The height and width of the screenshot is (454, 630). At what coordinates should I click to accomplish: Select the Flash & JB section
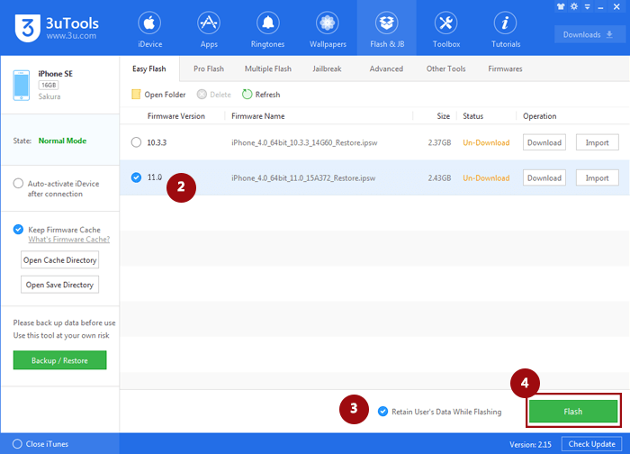point(386,28)
